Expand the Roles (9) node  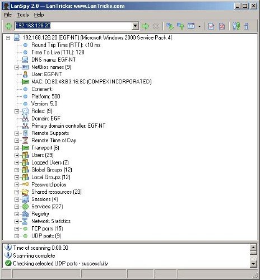(x=17, y=111)
